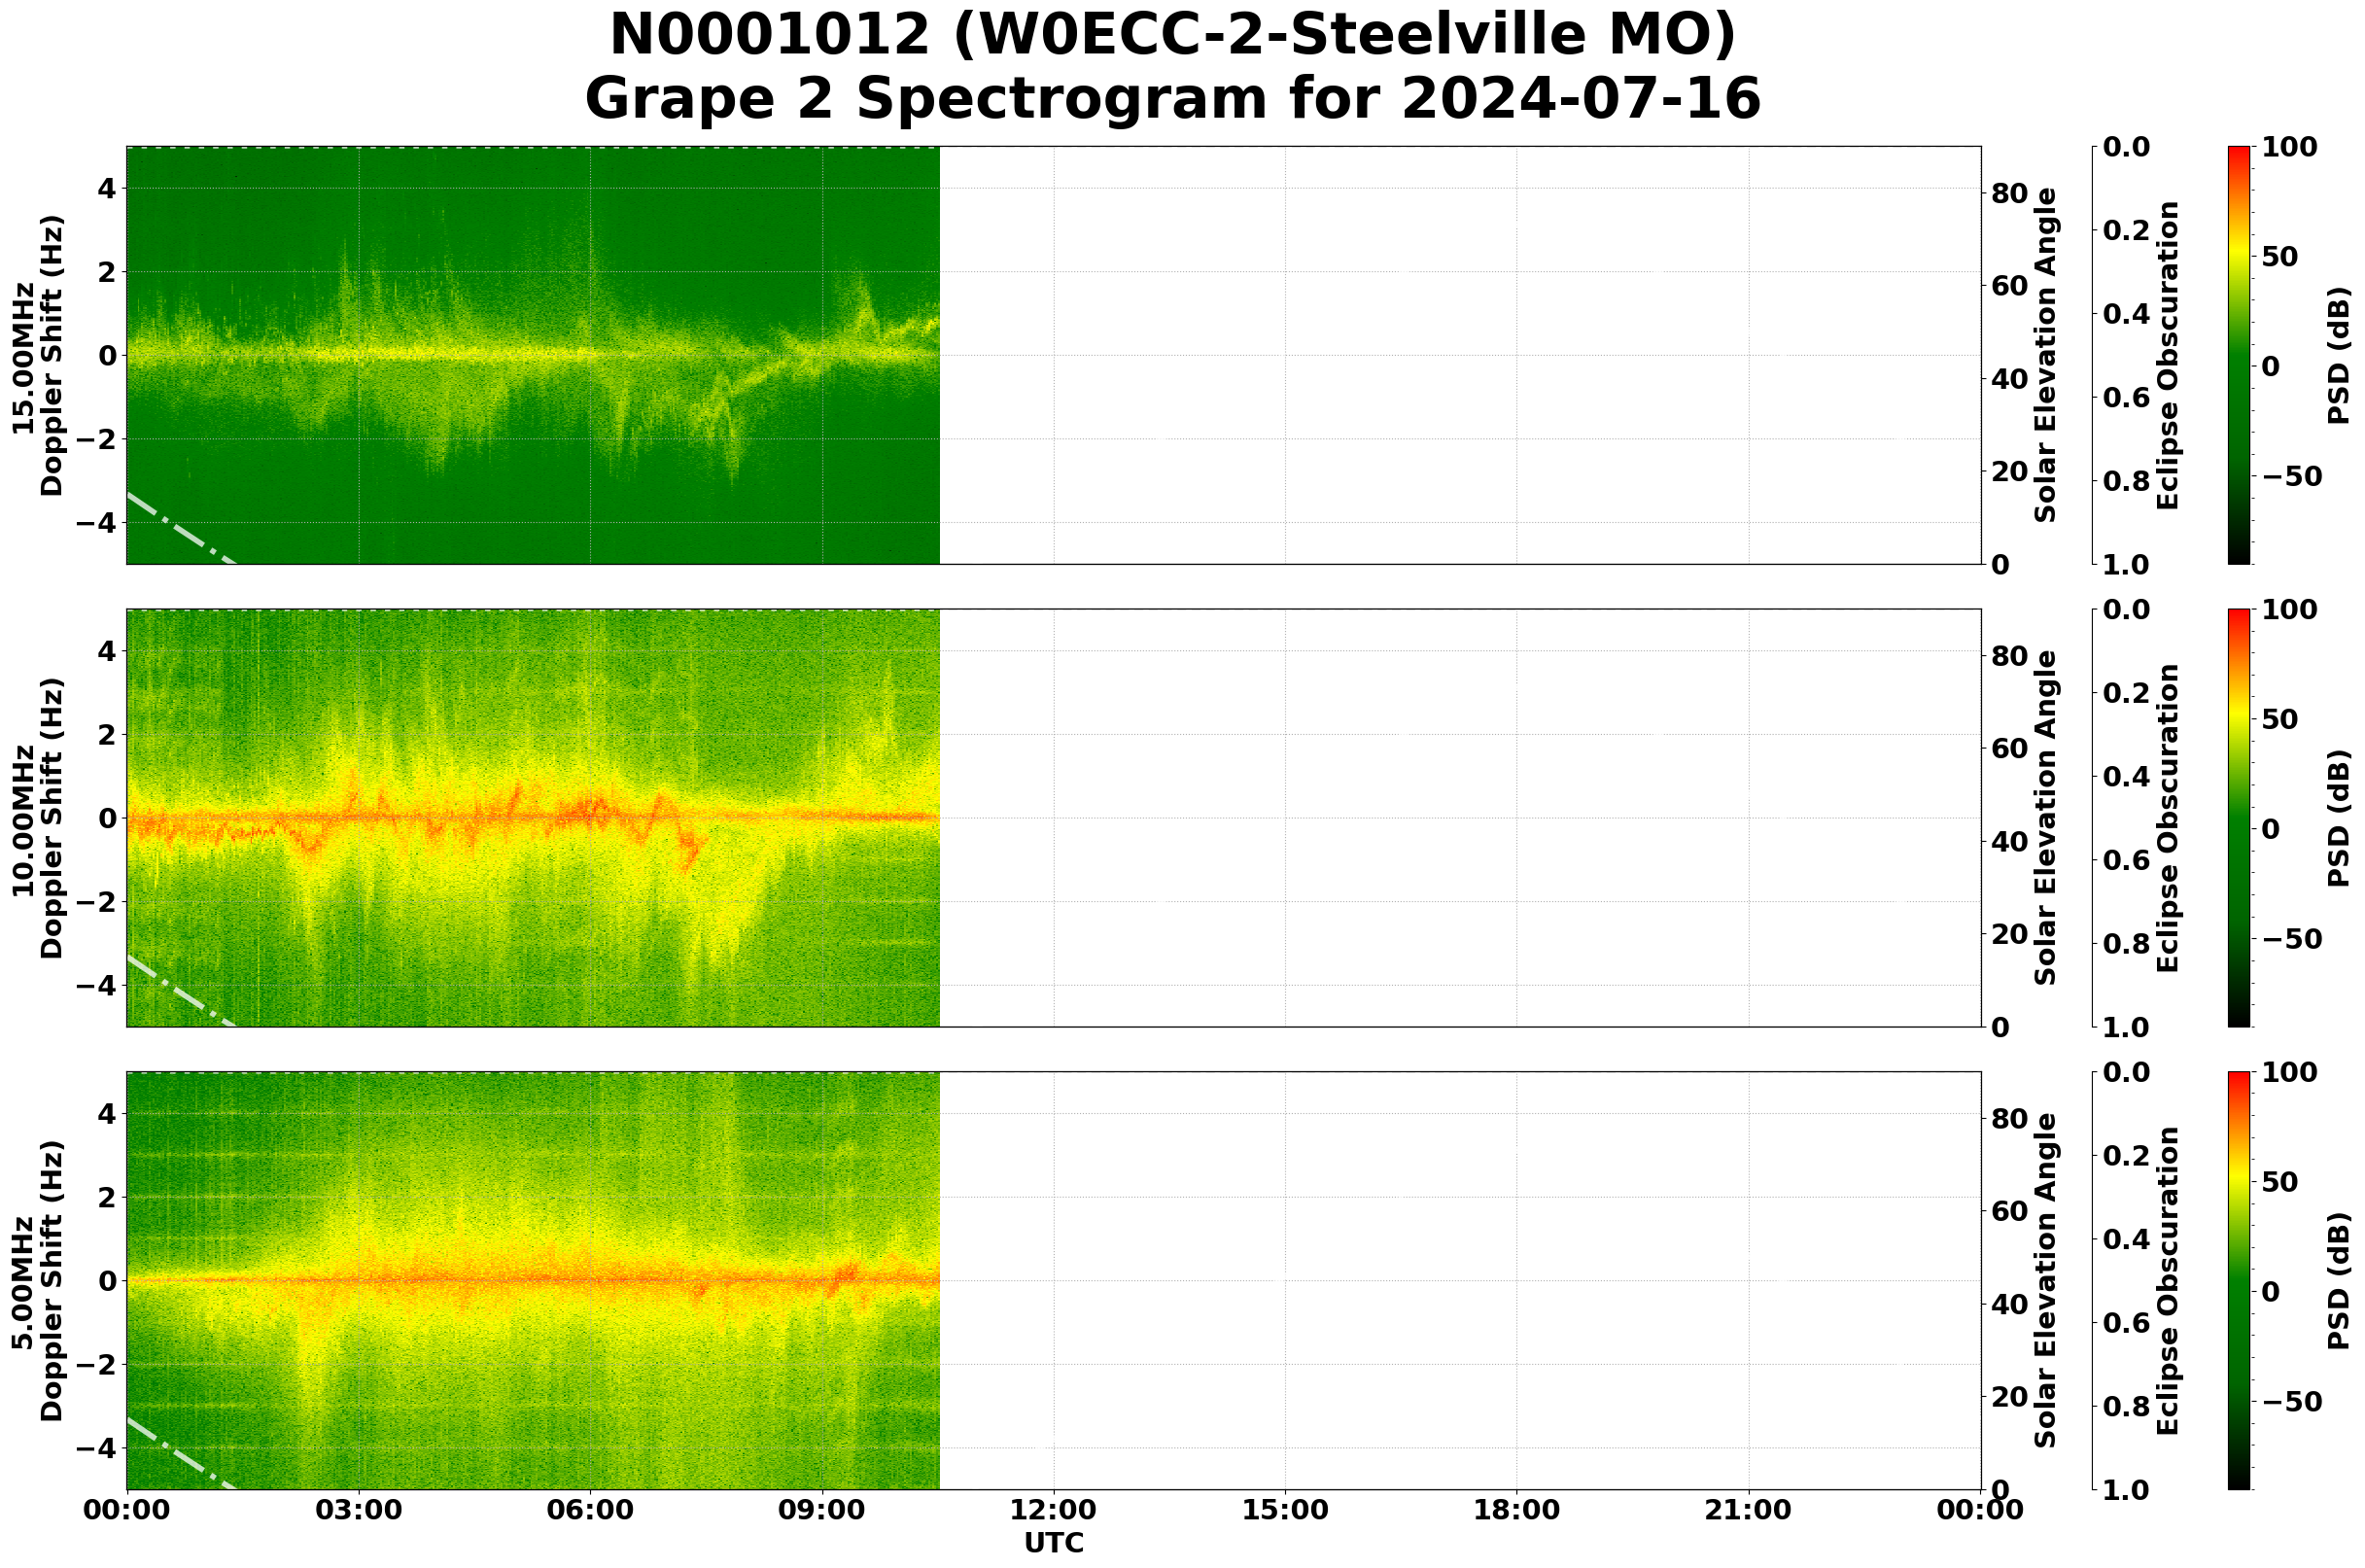Image resolution: width=2365 pixels, height=1568 pixels.
Task: Click PSD (dB) label beside 10.00MHz colorbar
Action: click(2338, 818)
